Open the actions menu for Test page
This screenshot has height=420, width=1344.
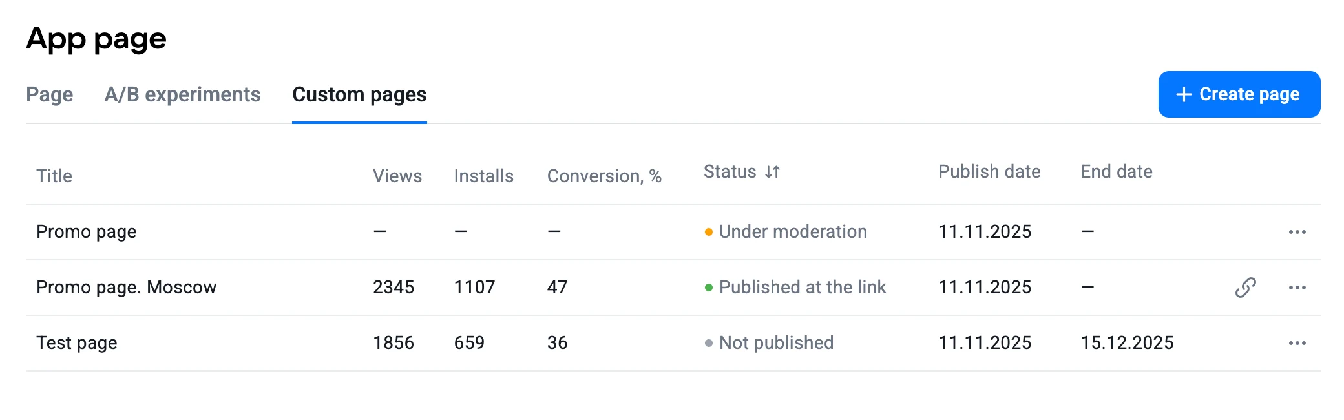(1298, 342)
